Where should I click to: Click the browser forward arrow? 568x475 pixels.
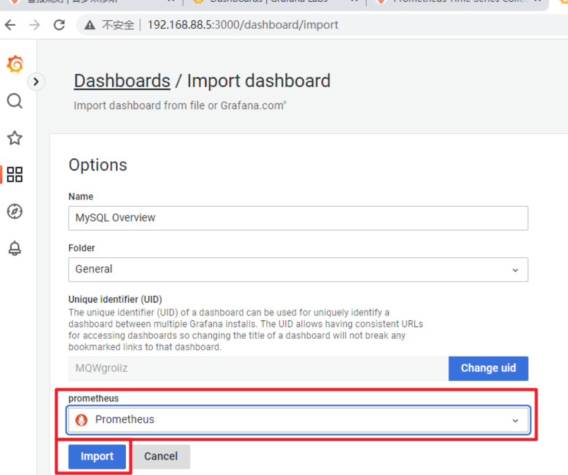point(35,25)
